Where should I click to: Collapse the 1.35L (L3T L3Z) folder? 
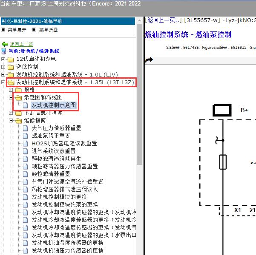3,82
